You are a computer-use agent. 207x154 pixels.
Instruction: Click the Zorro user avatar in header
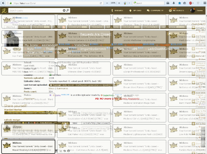192,10
